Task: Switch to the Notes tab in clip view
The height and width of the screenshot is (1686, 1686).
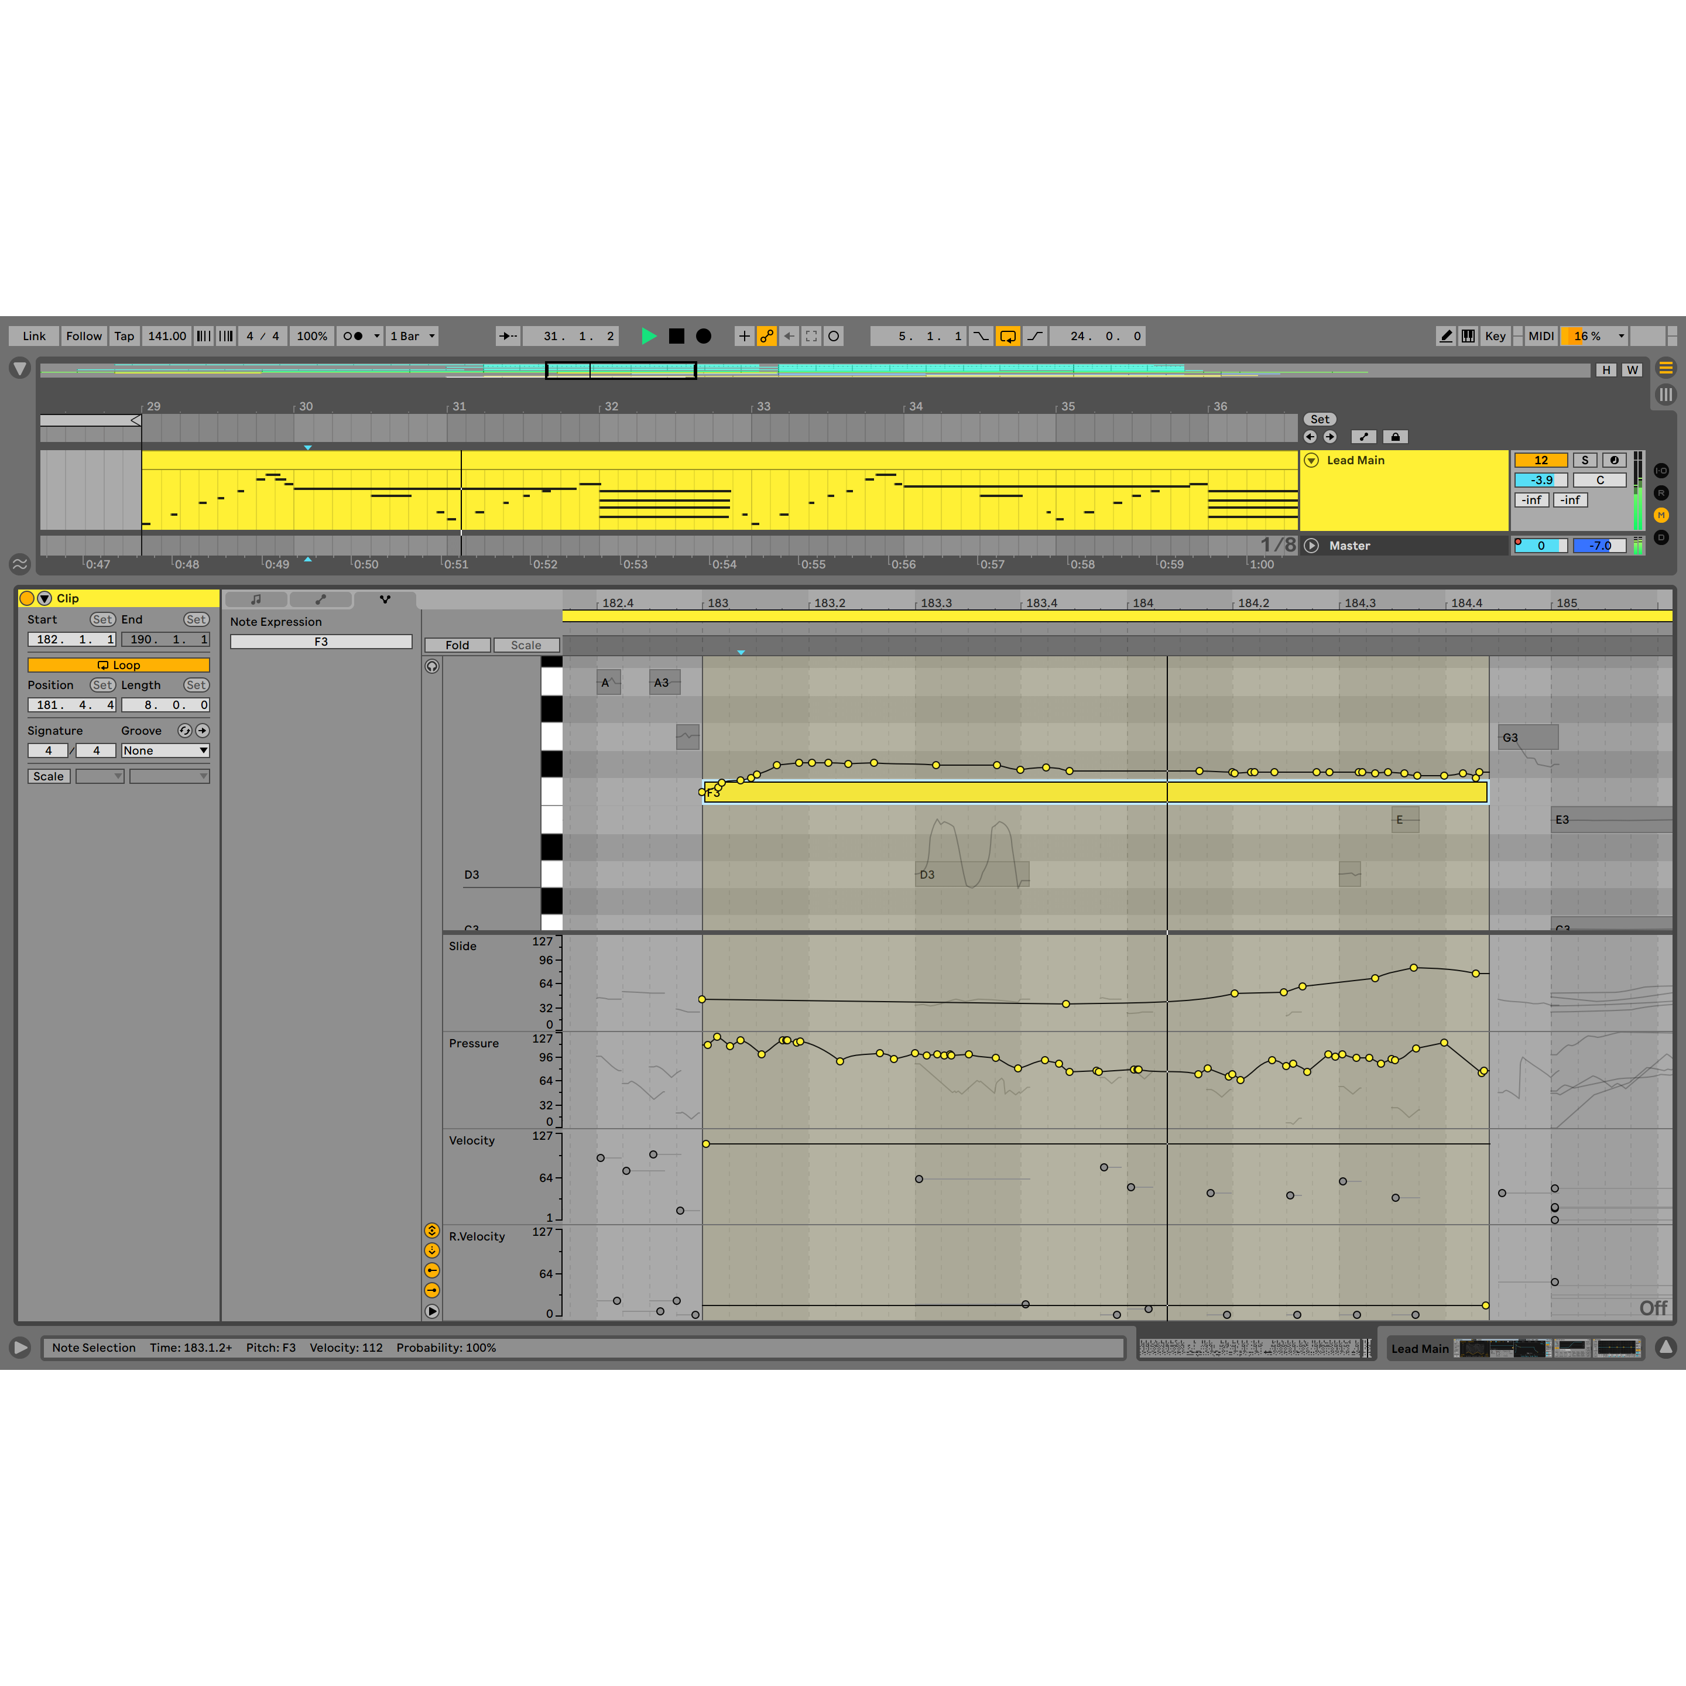Action: click(x=256, y=599)
